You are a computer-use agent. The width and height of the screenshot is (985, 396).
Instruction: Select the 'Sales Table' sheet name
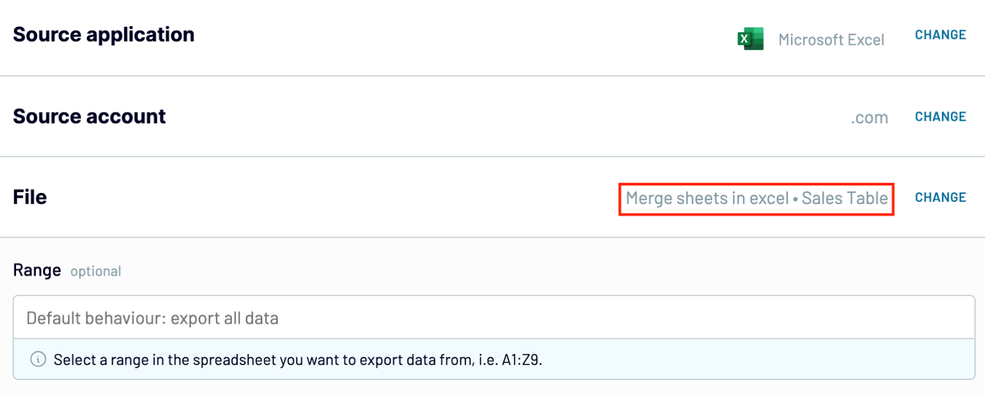click(x=845, y=198)
